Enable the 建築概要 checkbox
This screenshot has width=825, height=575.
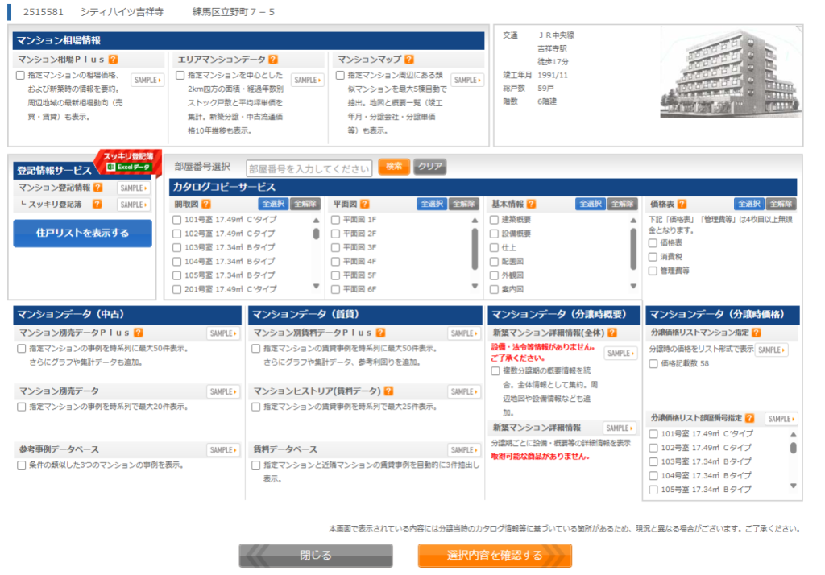[495, 220]
